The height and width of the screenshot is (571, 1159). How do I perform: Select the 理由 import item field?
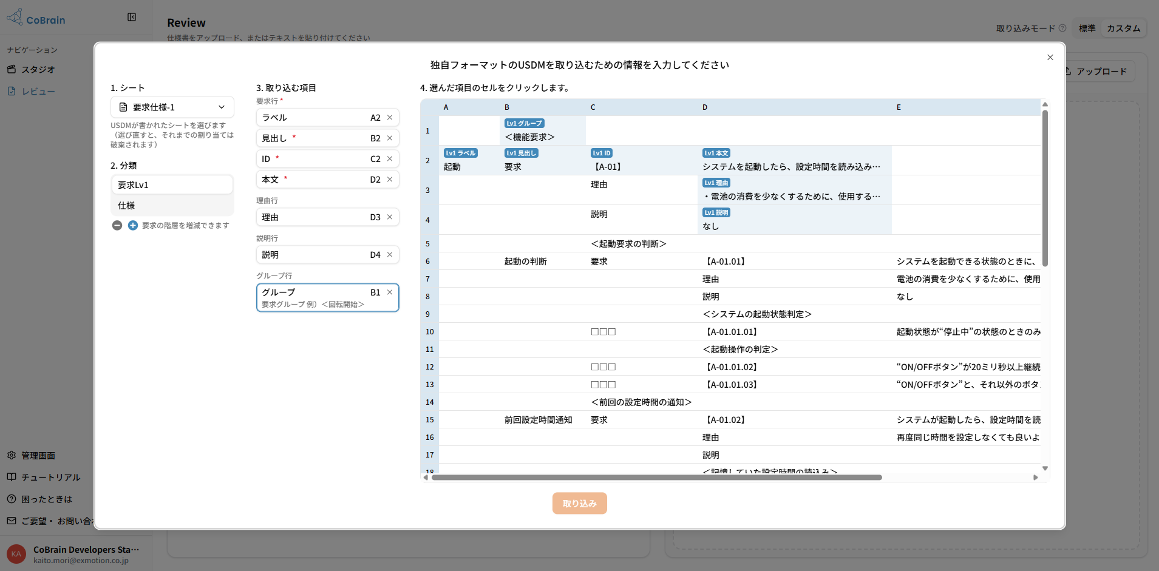[328, 217]
